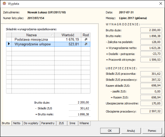Image resolution: width=165 pixels, height=137 pixels.
Task: Go to the Inne tab
Action: pyautogui.click(x=73, y=123)
